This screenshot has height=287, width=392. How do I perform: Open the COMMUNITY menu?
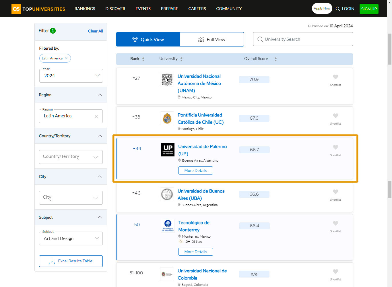click(229, 9)
